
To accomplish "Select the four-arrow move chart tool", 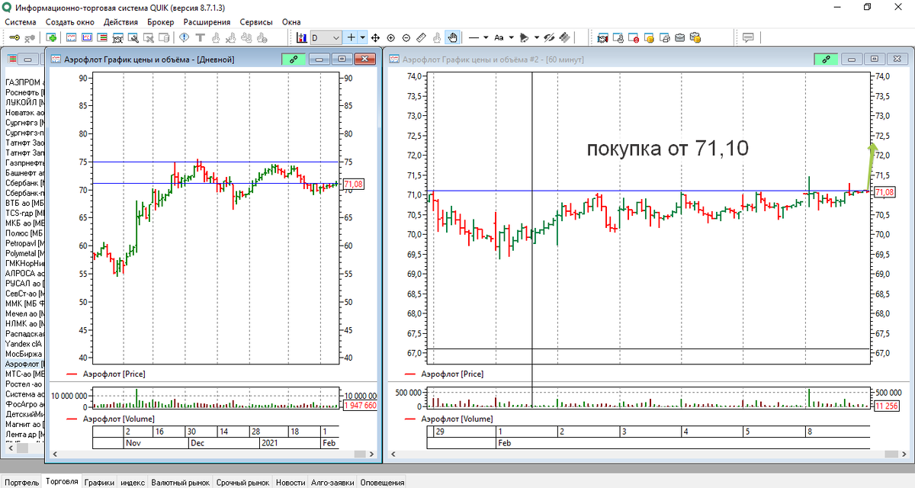I will coord(374,37).
